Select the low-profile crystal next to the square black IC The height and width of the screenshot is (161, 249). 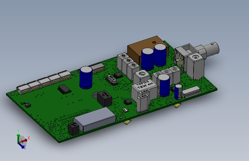[112, 80]
